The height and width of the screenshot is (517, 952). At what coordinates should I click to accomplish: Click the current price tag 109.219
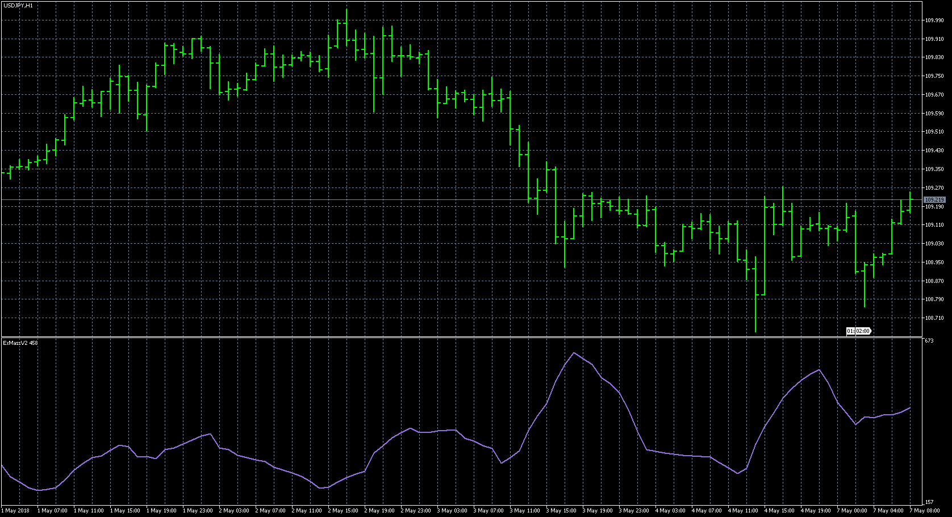click(x=934, y=200)
